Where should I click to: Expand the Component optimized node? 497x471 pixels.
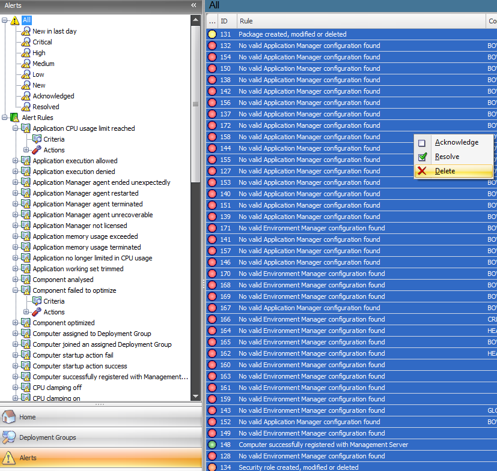(15, 323)
